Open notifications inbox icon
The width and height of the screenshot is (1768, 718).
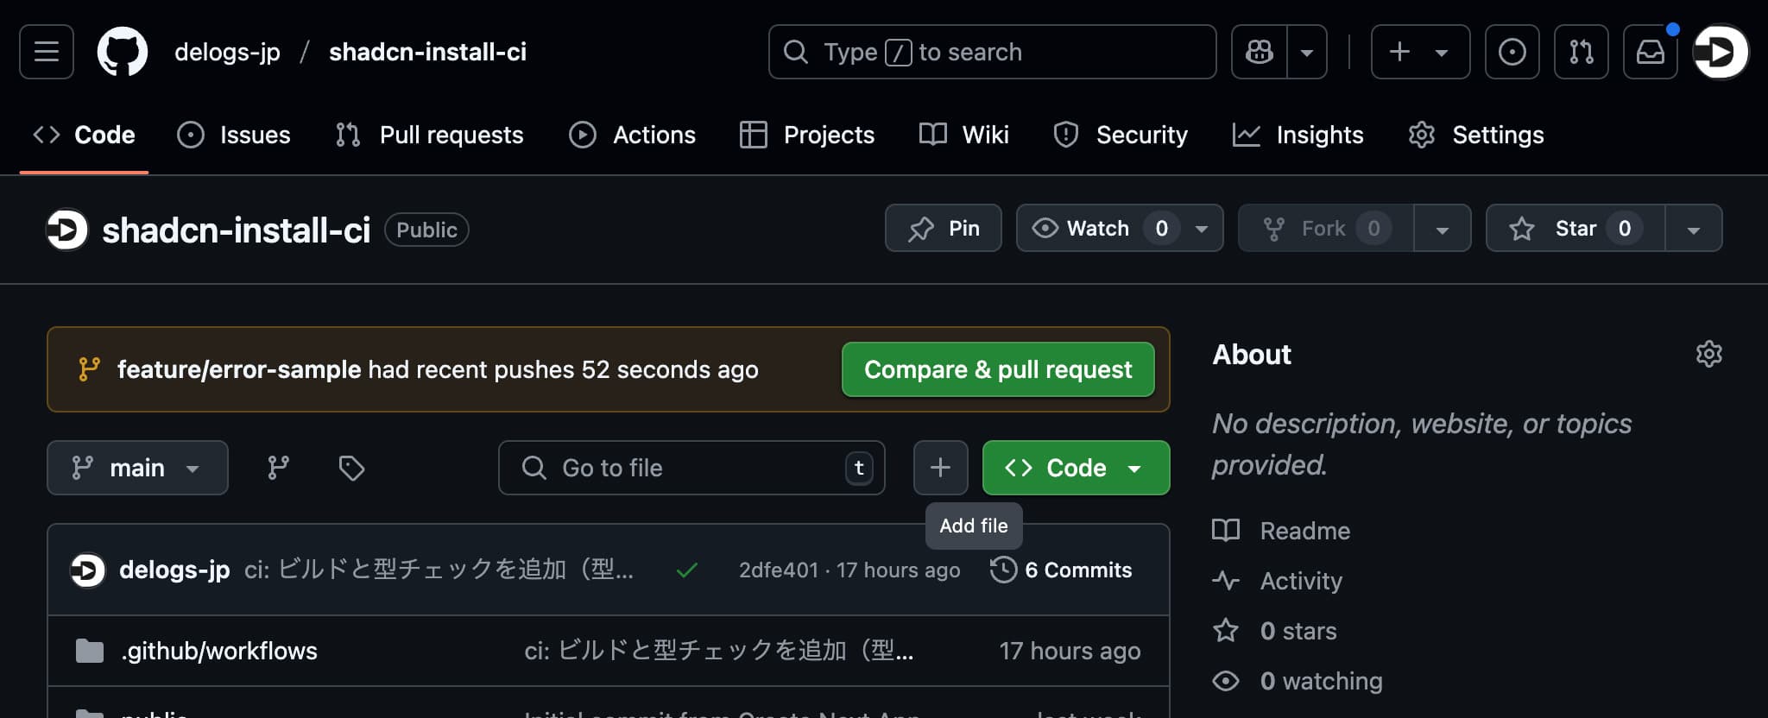click(x=1650, y=52)
